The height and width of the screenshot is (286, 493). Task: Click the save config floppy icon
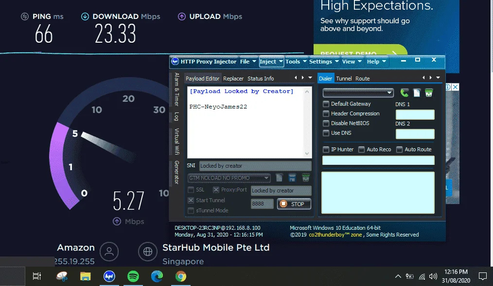pos(292,178)
